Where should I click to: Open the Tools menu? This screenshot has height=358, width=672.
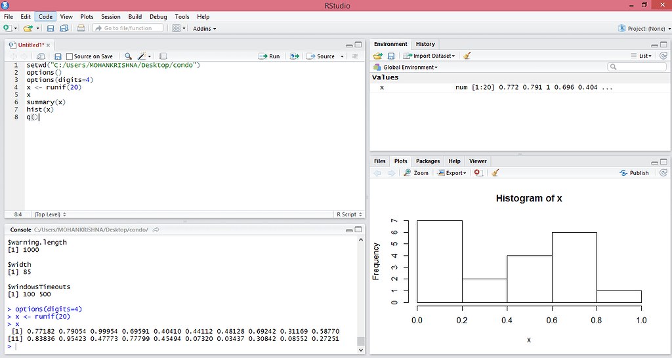pyautogui.click(x=182, y=16)
